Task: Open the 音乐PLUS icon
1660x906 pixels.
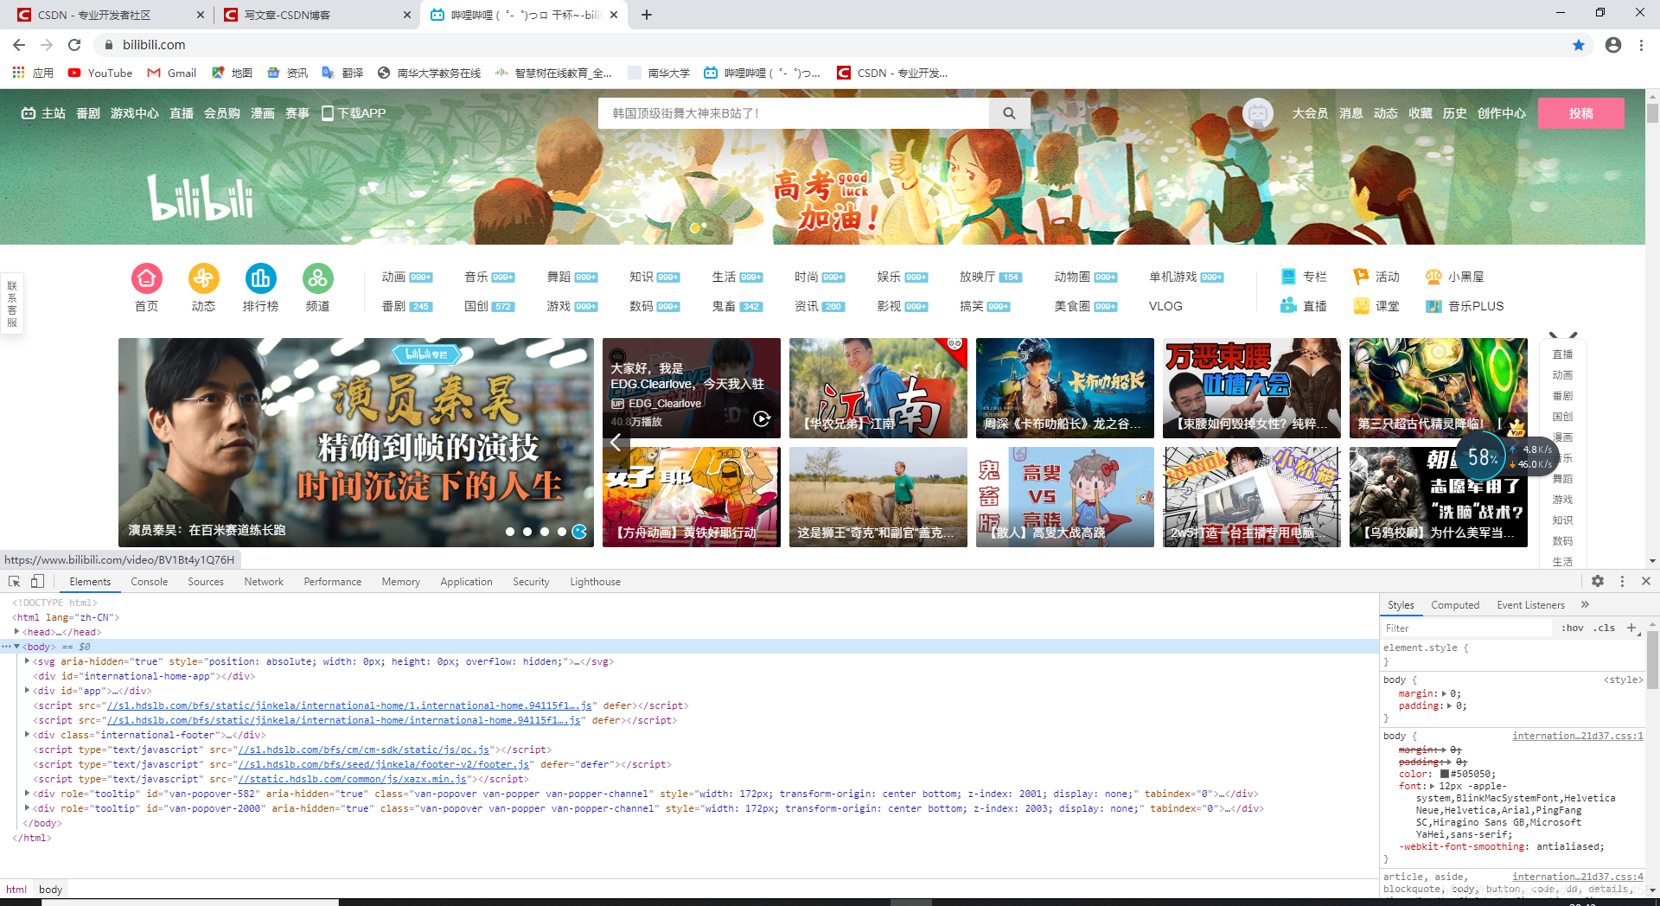Action: 1433,306
